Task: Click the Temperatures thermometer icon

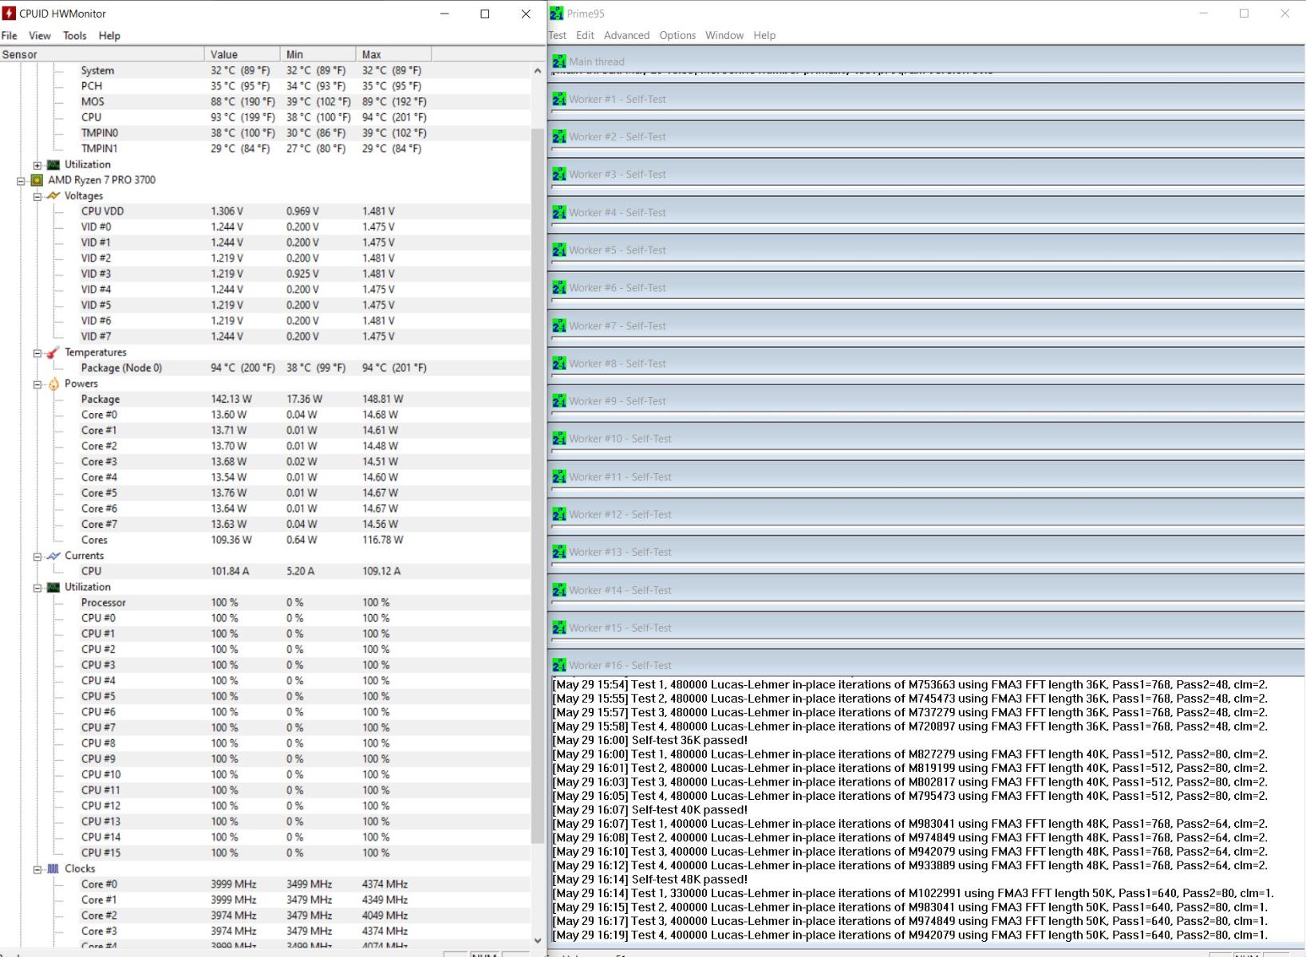Action: (x=53, y=352)
